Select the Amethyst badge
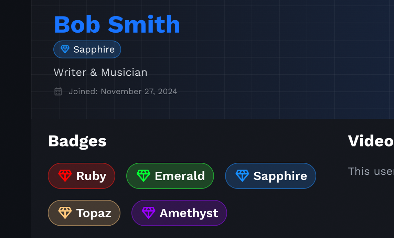 click(179, 213)
